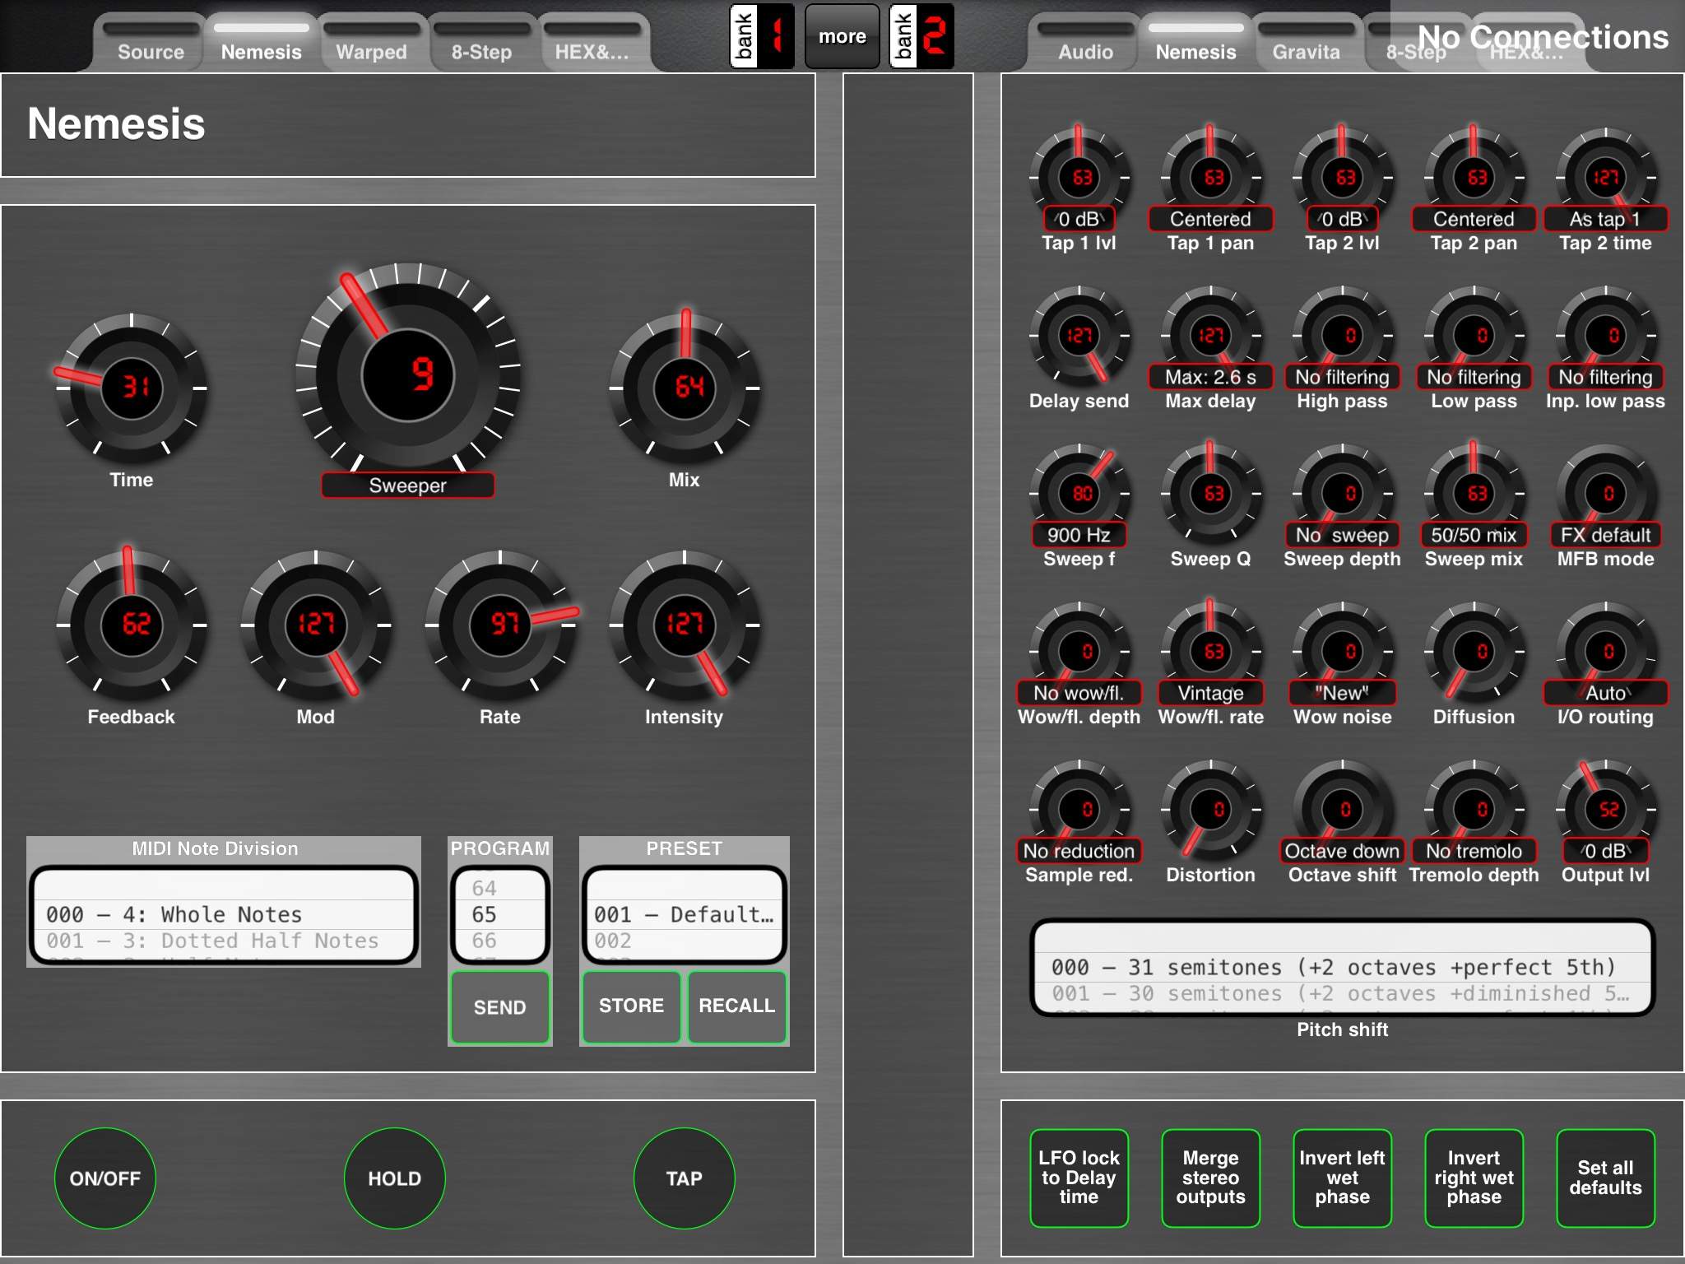The image size is (1685, 1264).
Task: Toggle the HOLD round button
Action: click(x=395, y=1178)
